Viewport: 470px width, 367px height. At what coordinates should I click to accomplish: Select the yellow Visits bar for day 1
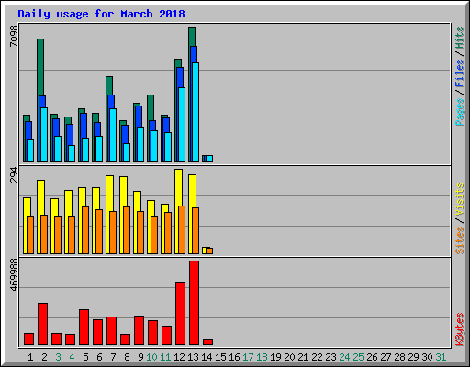[x=27, y=206]
